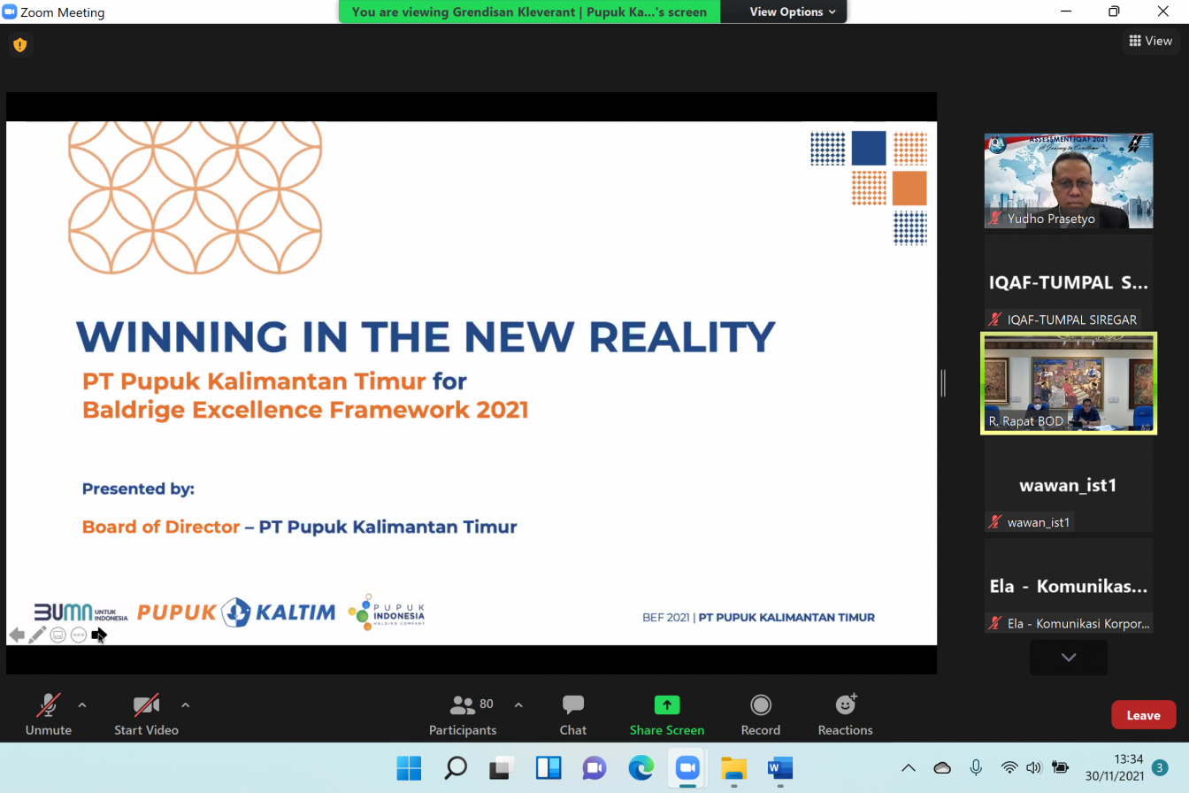Image resolution: width=1189 pixels, height=793 pixels.
Task: Click side panel divider handle
Action: [x=943, y=383]
